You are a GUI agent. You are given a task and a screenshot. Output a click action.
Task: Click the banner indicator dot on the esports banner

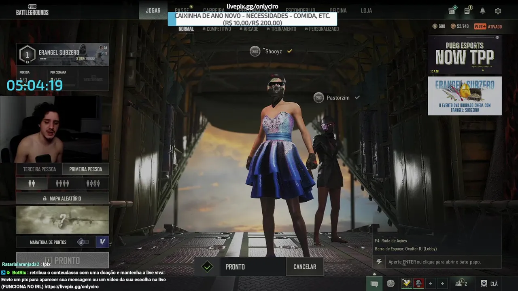click(497, 38)
